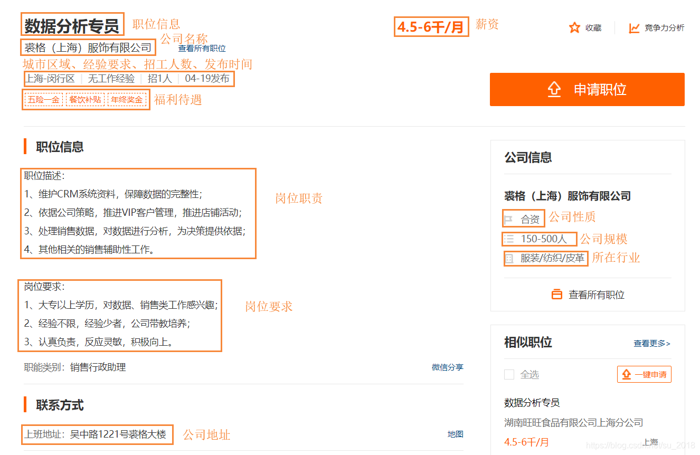Open 查看所有职位 text in 公司信息 panel
Screen dimensions: 700x455
(x=597, y=295)
